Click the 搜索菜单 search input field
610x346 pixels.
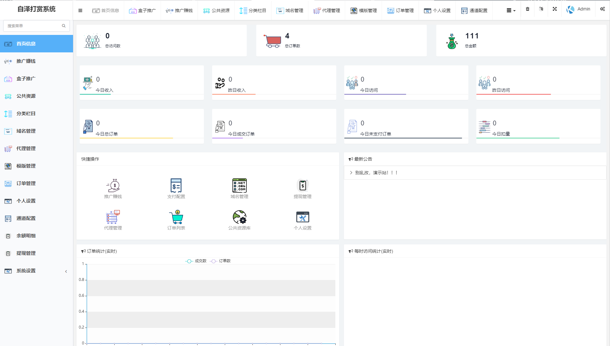point(33,26)
